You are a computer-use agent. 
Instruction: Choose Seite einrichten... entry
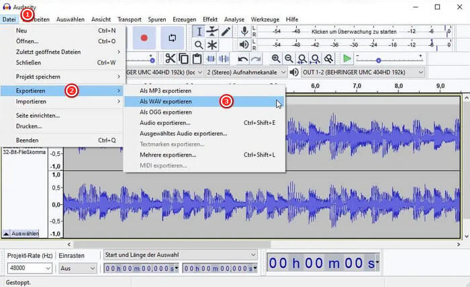click(x=62, y=116)
